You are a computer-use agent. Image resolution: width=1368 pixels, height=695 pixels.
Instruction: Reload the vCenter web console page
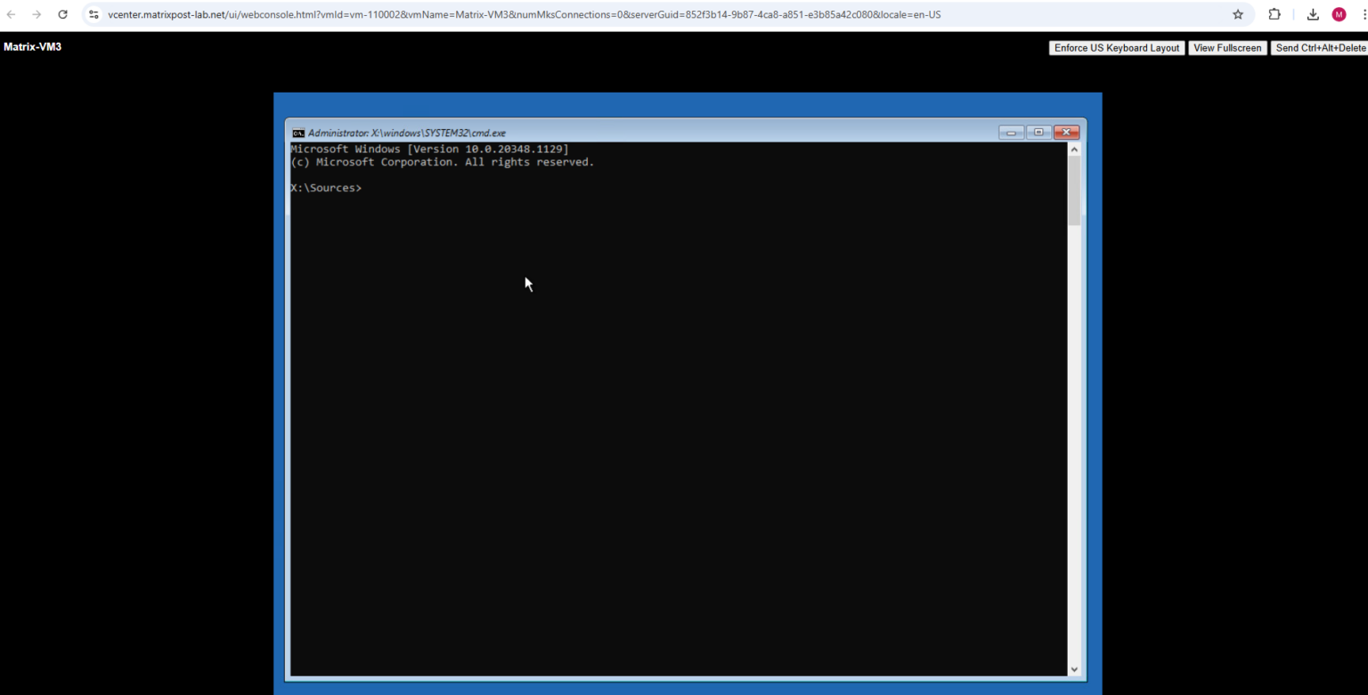61,14
